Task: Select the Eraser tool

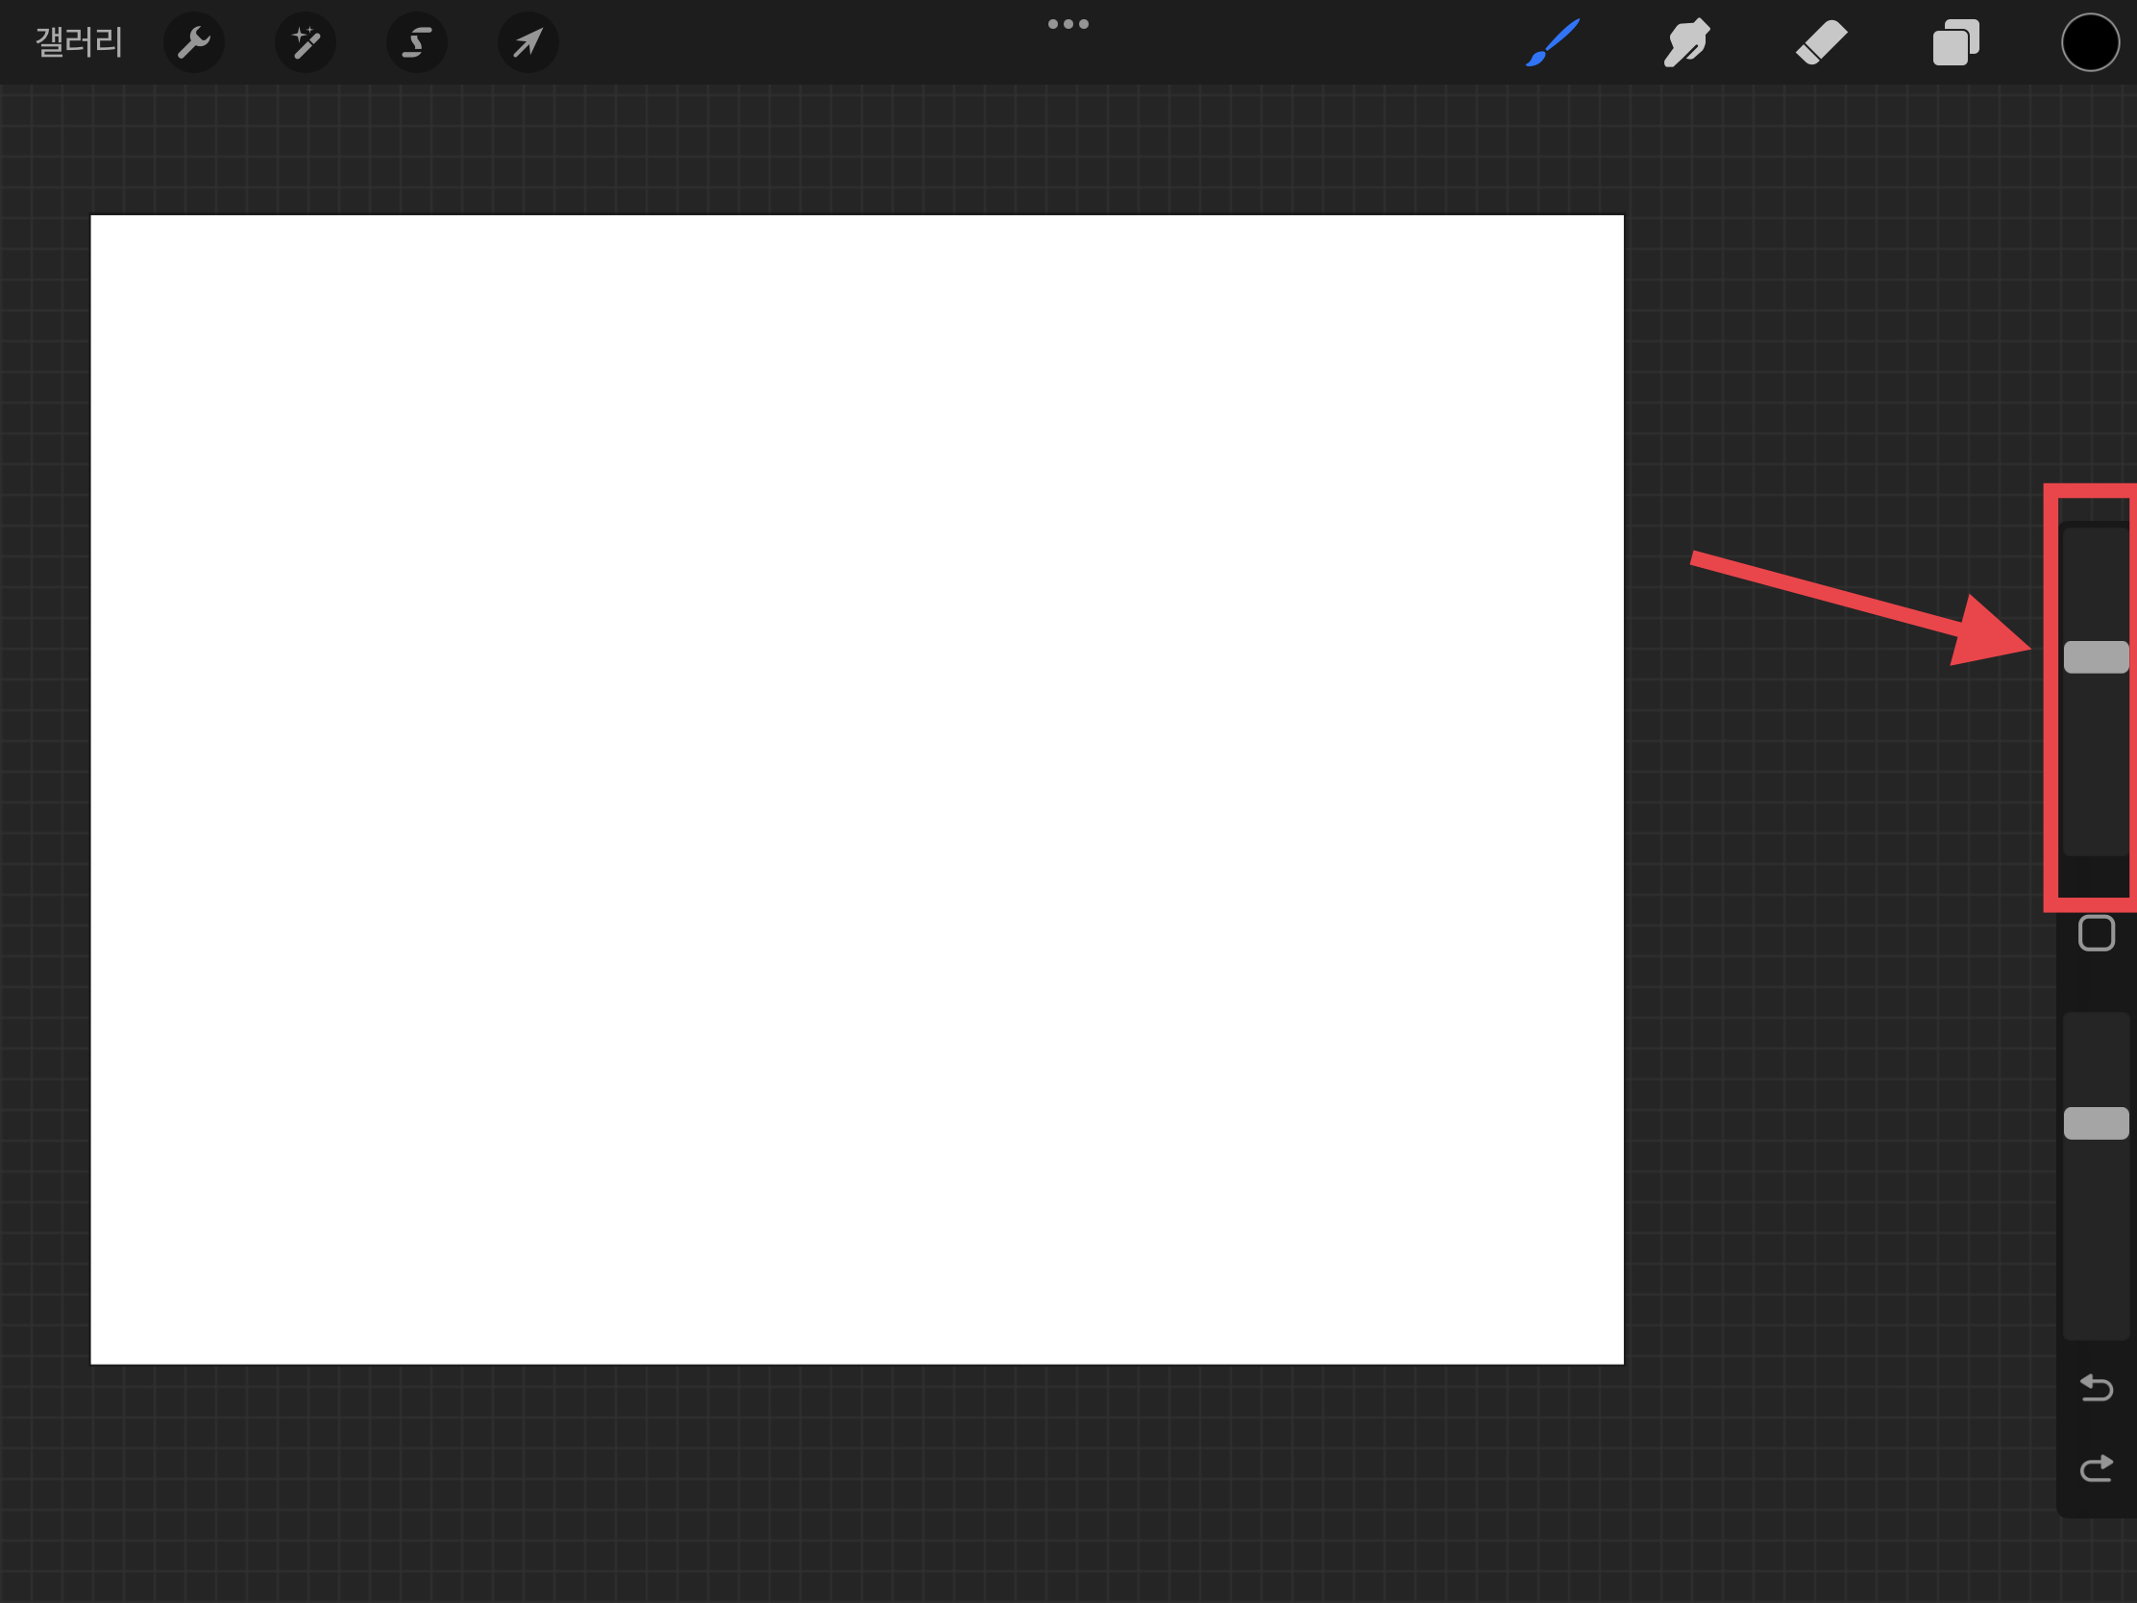Action: (x=1821, y=42)
